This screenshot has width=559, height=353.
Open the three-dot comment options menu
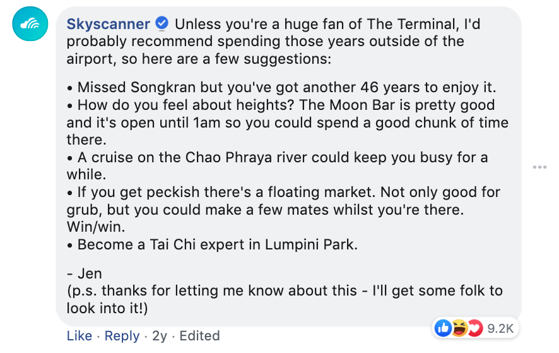[x=539, y=167]
